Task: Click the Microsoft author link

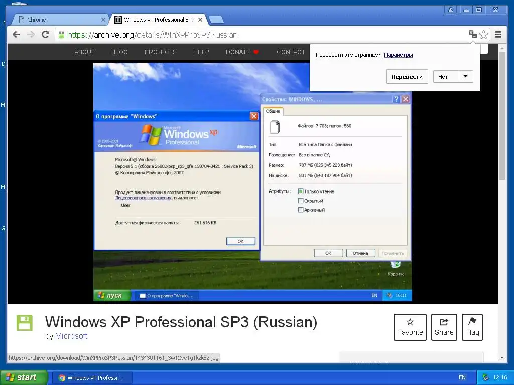Action: click(x=71, y=336)
